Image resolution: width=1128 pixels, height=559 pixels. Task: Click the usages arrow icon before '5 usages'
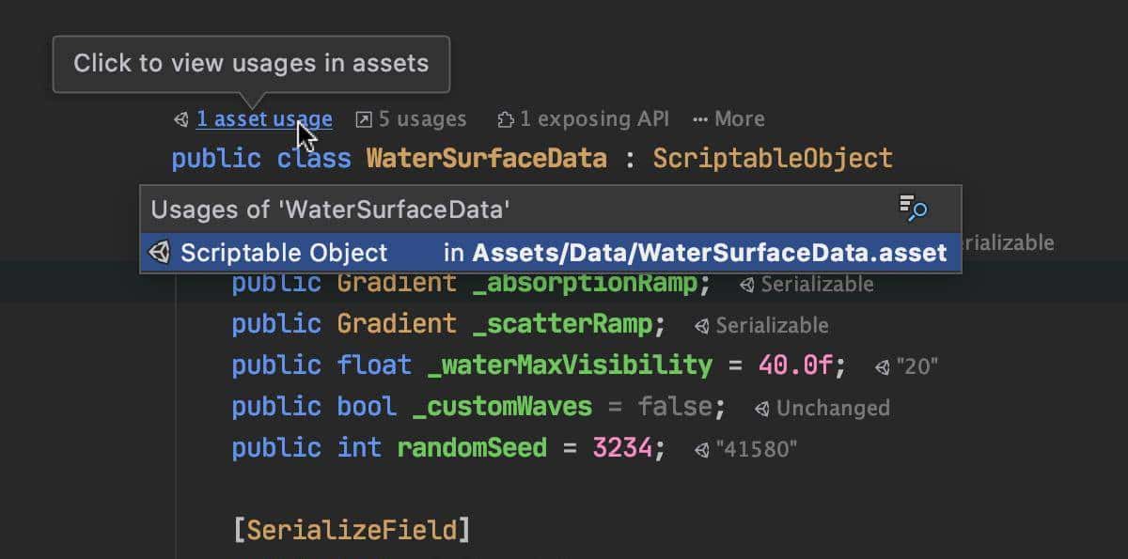pyautogui.click(x=364, y=119)
